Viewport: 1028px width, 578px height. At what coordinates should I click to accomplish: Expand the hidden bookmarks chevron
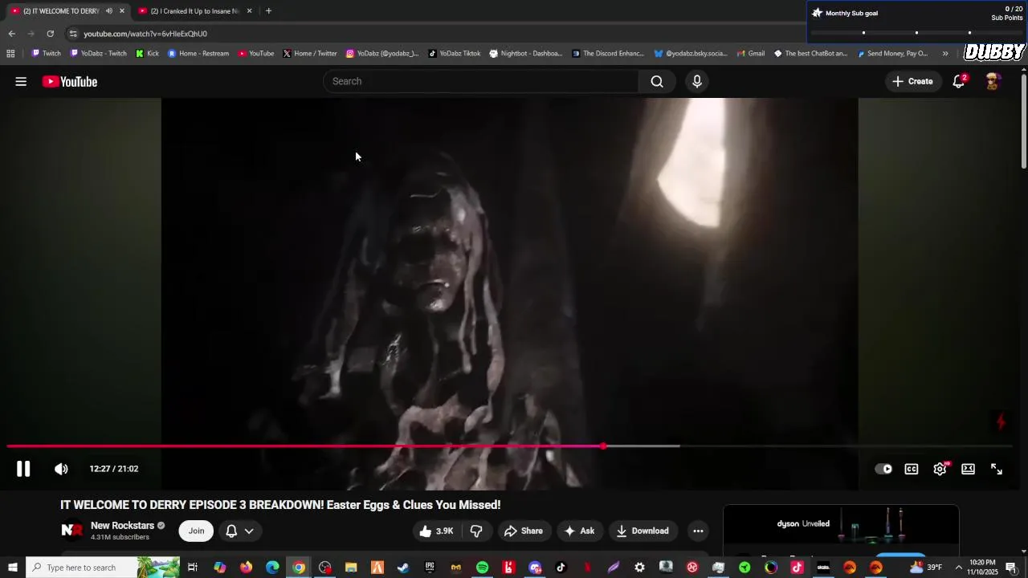click(945, 54)
